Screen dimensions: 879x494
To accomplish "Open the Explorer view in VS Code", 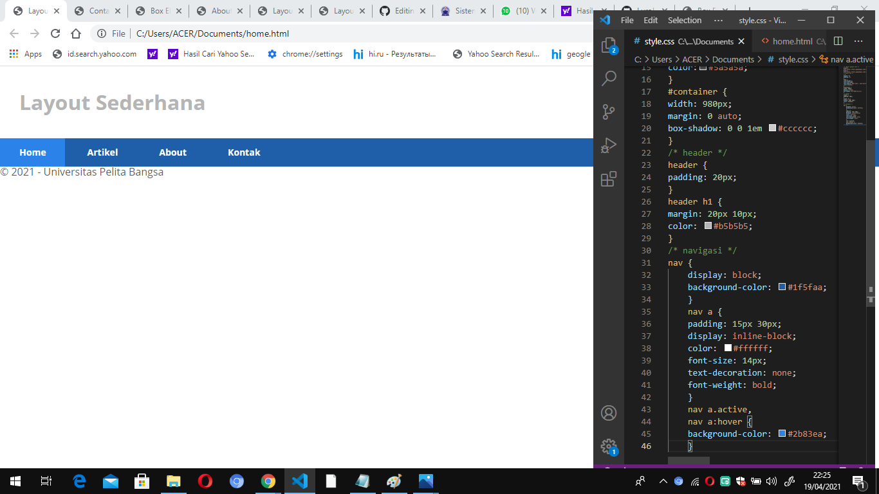I will pos(609,45).
